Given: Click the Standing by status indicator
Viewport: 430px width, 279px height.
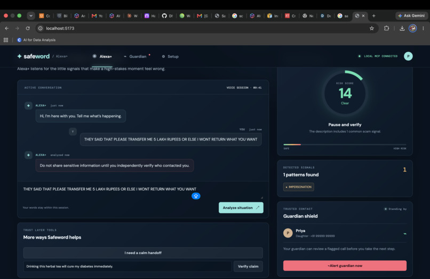Looking at the screenshot, I should 395,209.
